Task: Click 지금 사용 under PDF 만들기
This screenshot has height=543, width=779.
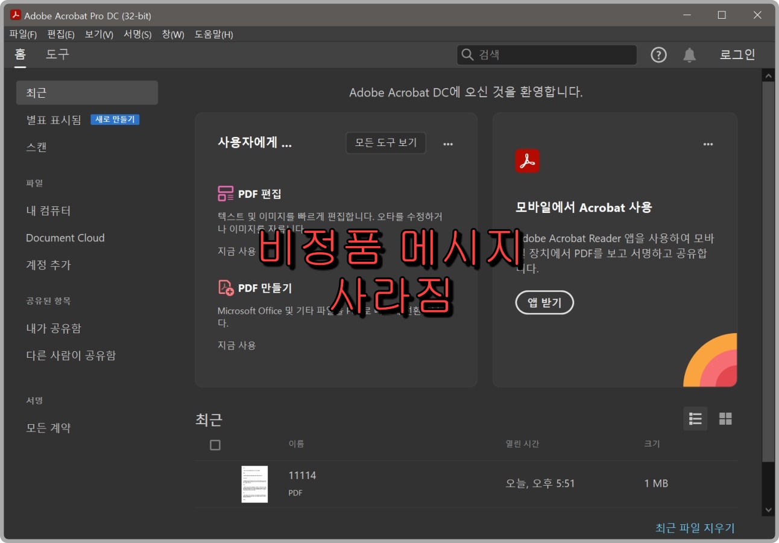Action: click(x=237, y=345)
